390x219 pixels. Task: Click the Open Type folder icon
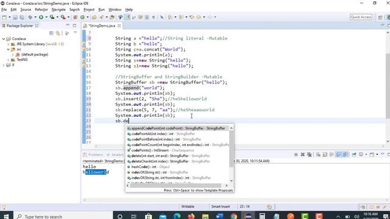tap(94, 17)
